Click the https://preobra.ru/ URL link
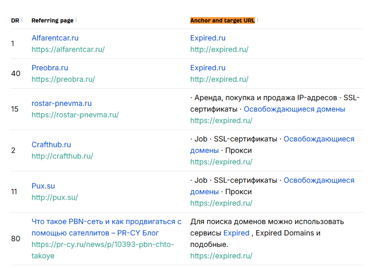This screenshot has width=369, height=269. click(x=63, y=79)
